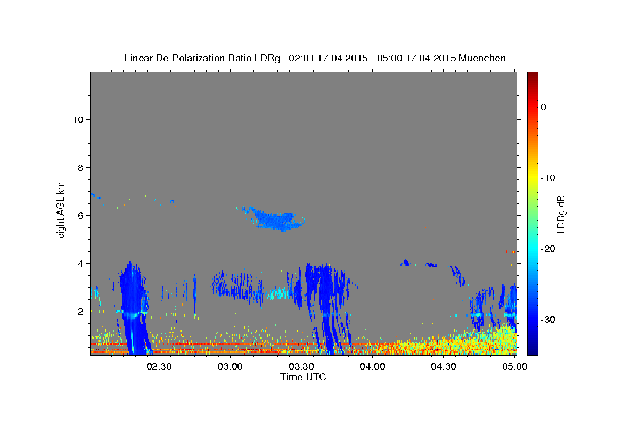The width and height of the screenshot is (639, 426).
Task: Click the height tick label '2'
Action: click(80, 311)
